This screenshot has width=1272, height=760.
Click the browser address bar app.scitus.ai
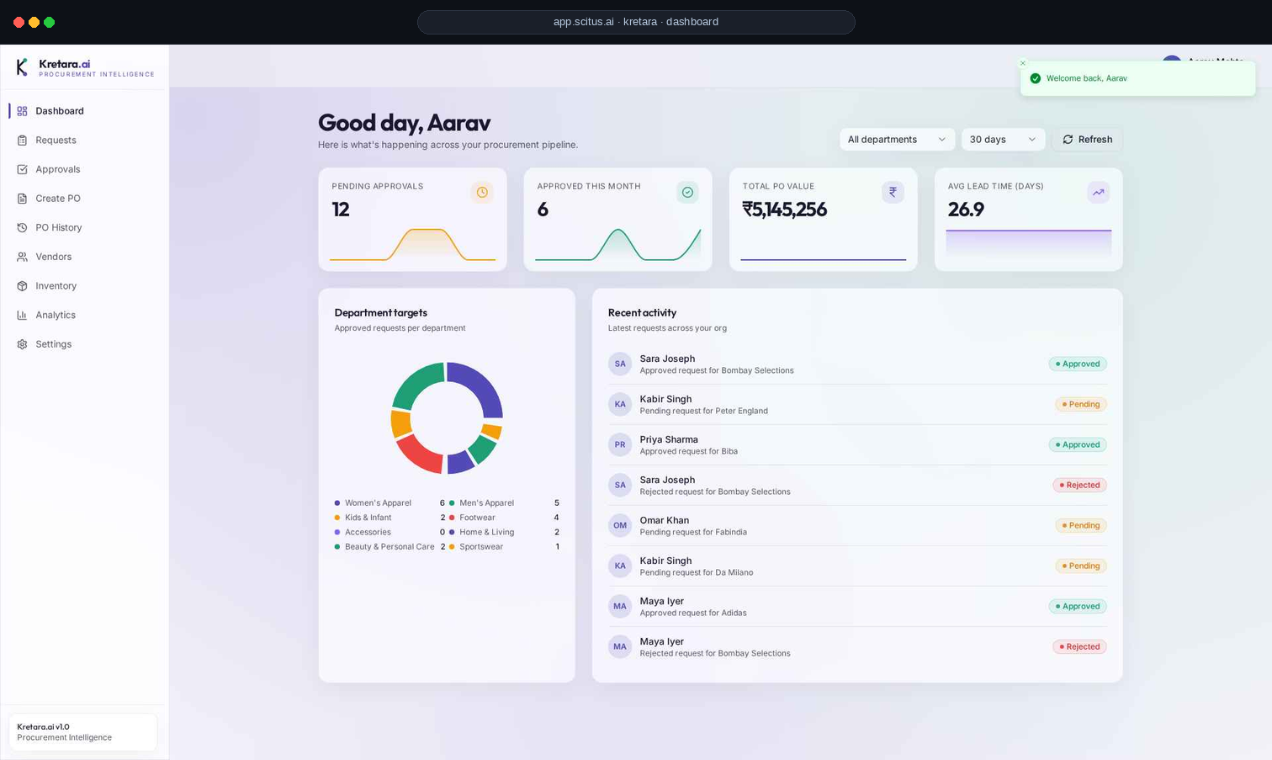636,22
